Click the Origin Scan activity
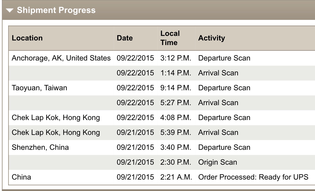Viewport: 315px width, 191px height. 218,162
